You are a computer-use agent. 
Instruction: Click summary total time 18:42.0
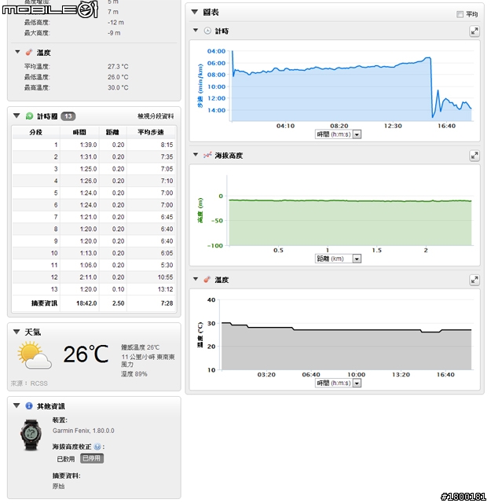86,303
